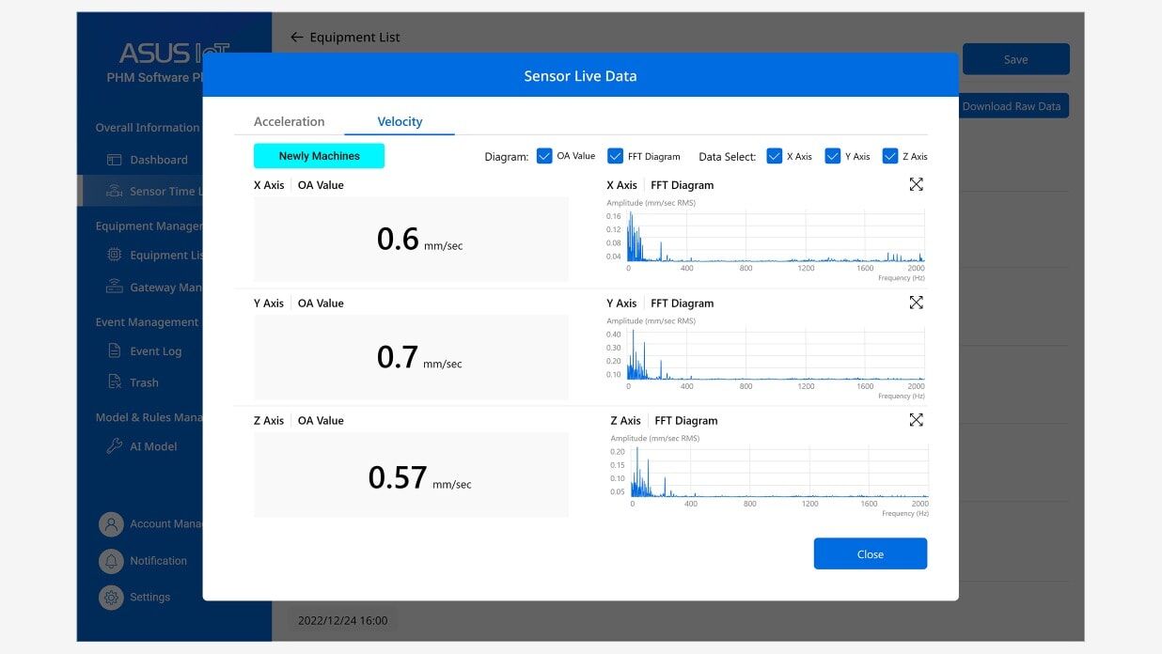The image size is (1162, 654).
Task: Open the Event Log icon in sidebar
Action: [x=115, y=351]
